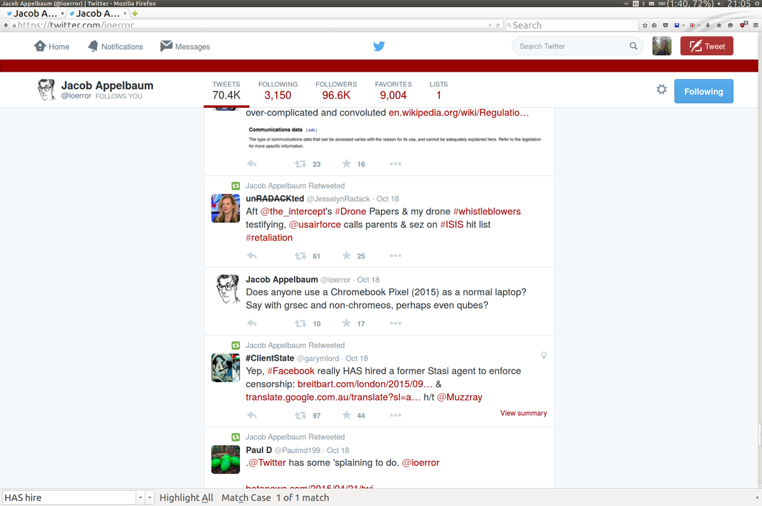This screenshot has width=762, height=506.
Task: Reply to the Chromebook Pixel tweet
Action: (251, 323)
